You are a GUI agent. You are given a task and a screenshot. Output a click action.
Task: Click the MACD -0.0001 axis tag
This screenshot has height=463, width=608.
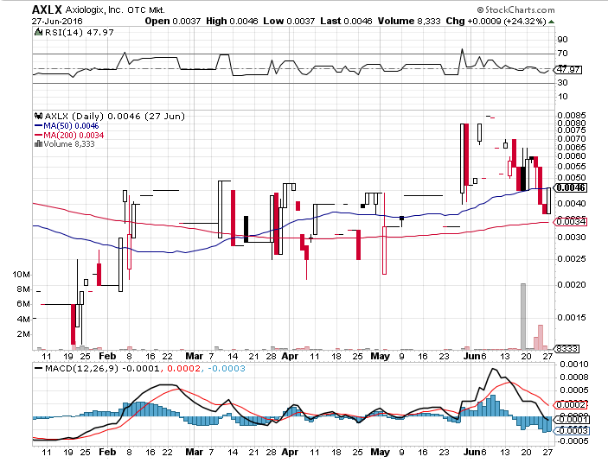click(x=572, y=420)
